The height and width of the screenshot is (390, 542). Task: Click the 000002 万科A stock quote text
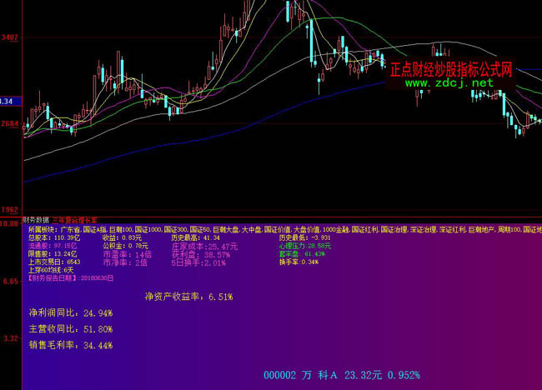[x=341, y=376]
